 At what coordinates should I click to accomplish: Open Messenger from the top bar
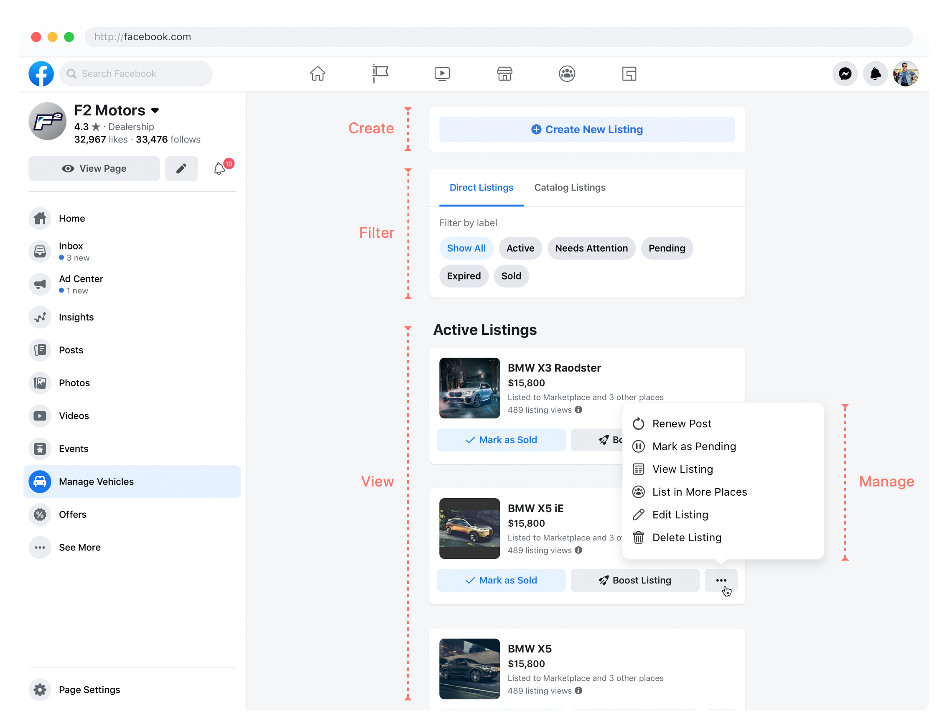coord(845,74)
